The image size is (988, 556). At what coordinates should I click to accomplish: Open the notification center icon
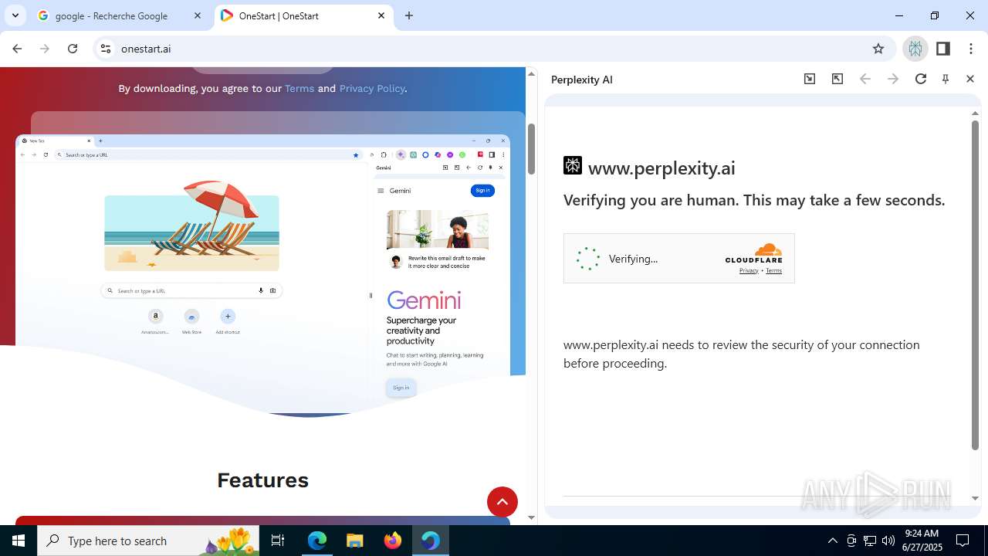coord(963,541)
